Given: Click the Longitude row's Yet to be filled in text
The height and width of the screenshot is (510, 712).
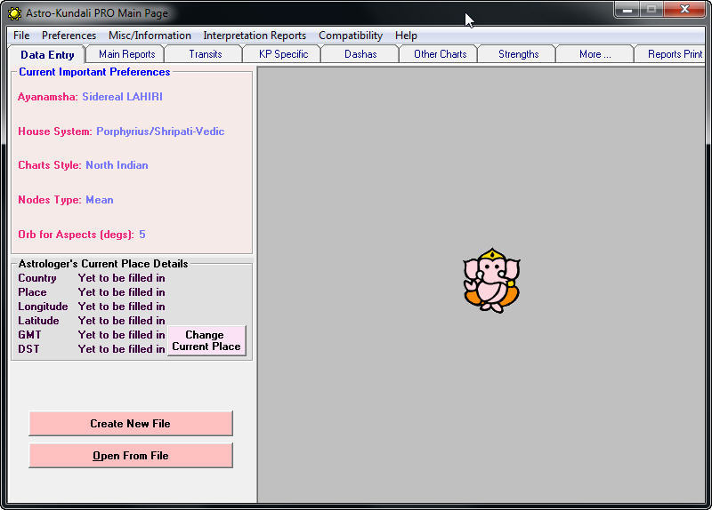Looking at the screenshot, I should pos(121,307).
